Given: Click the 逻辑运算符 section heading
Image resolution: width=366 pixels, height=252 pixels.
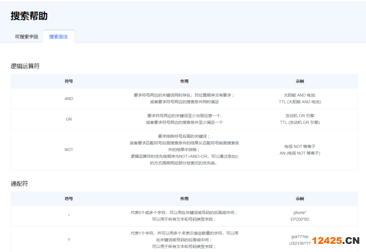Looking at the screenshot, I should click(25, 66).
